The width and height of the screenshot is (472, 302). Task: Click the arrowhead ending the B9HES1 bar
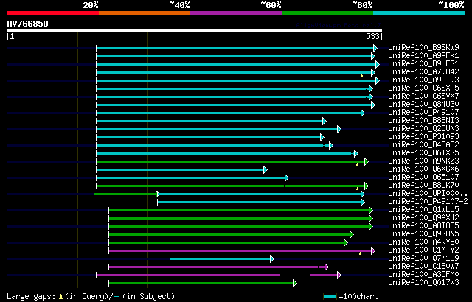tap(378, 64)
